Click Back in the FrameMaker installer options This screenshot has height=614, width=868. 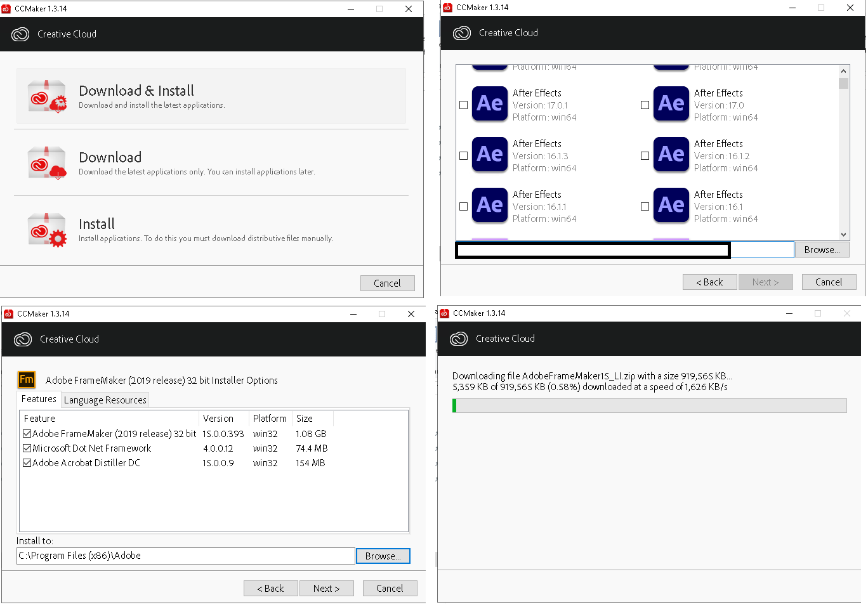click(x=271, y=589)
